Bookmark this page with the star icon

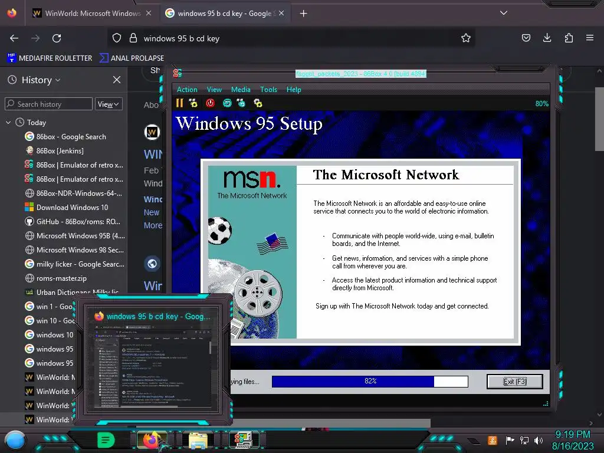click(x=466, y=38)
